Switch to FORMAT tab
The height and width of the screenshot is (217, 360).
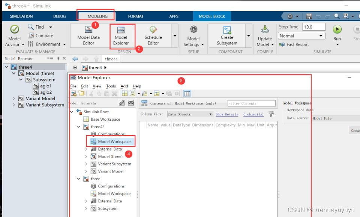(136, 16)
